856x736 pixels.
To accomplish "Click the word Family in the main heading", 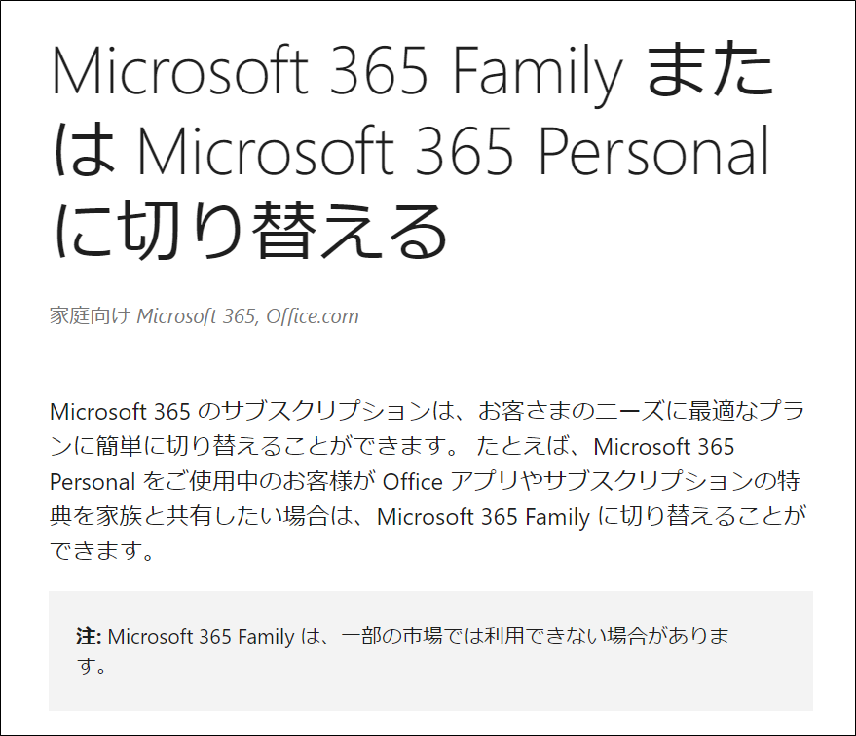I will pos(538,71).
